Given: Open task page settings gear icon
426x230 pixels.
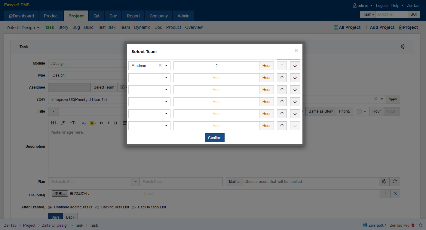Looking at the screenshot, I should (403, 47).
